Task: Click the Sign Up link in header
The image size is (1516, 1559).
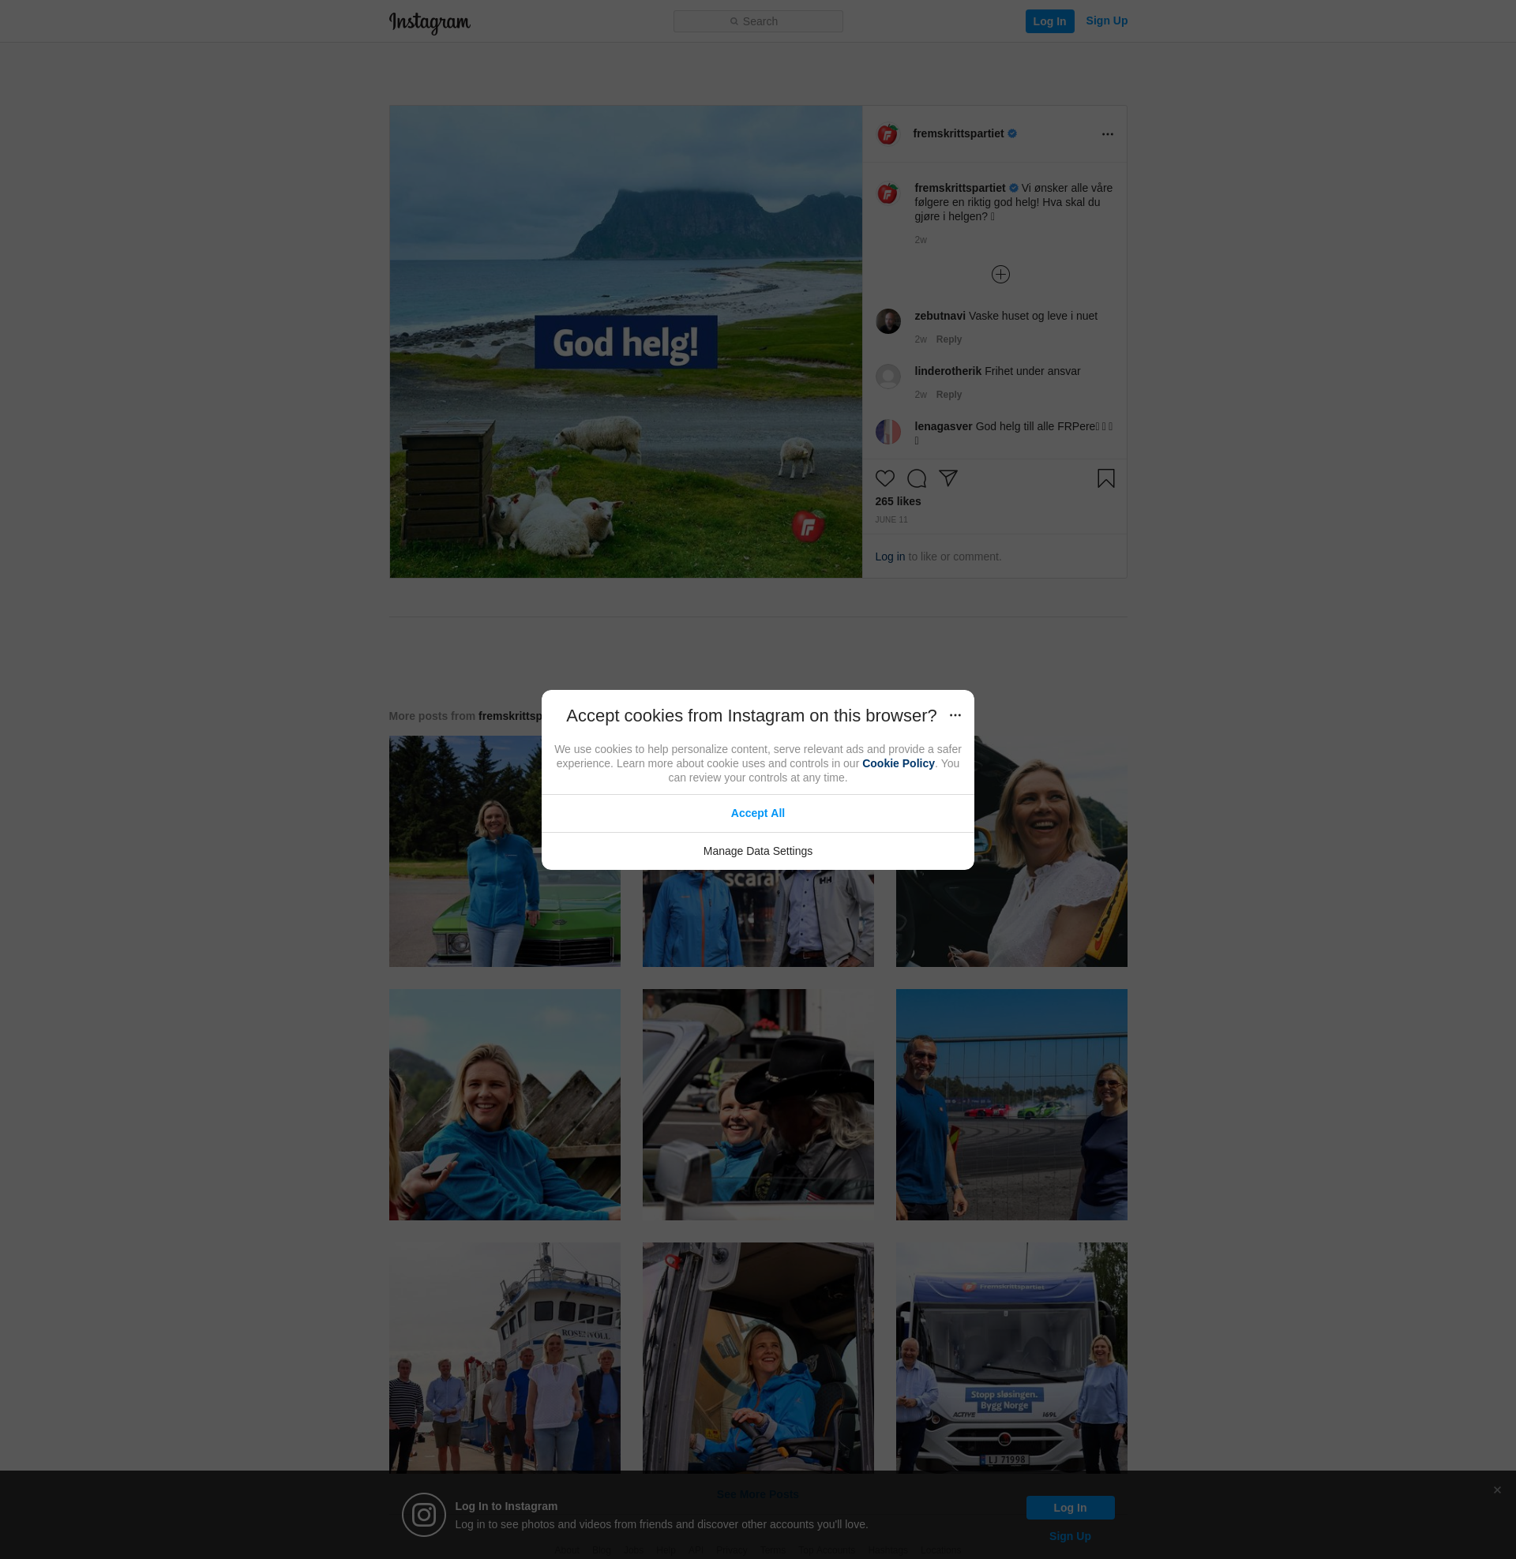Action: tap(1105, 21)
